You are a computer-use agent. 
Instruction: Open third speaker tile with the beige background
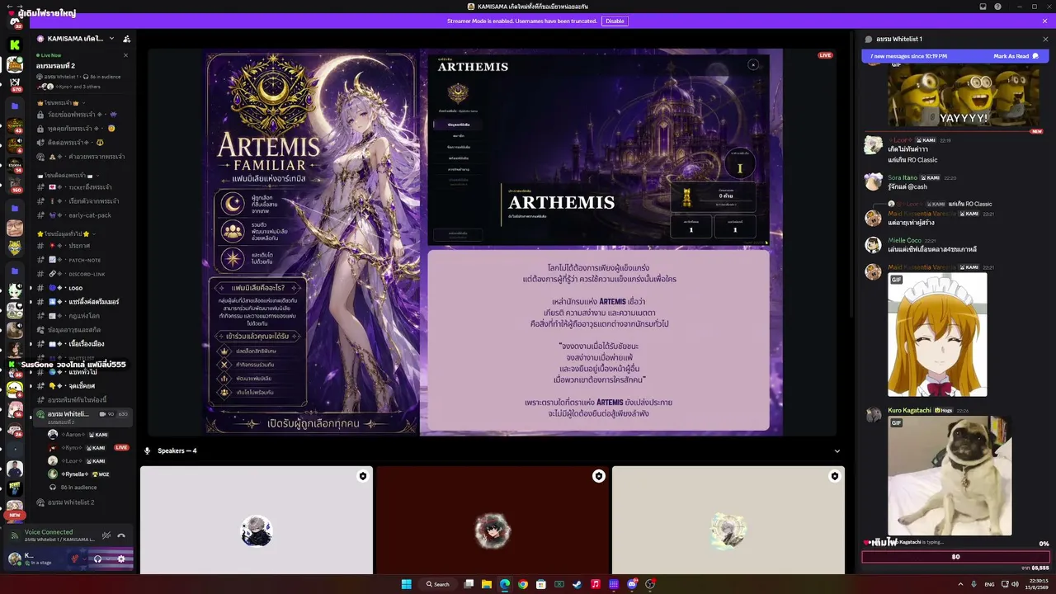728,520
